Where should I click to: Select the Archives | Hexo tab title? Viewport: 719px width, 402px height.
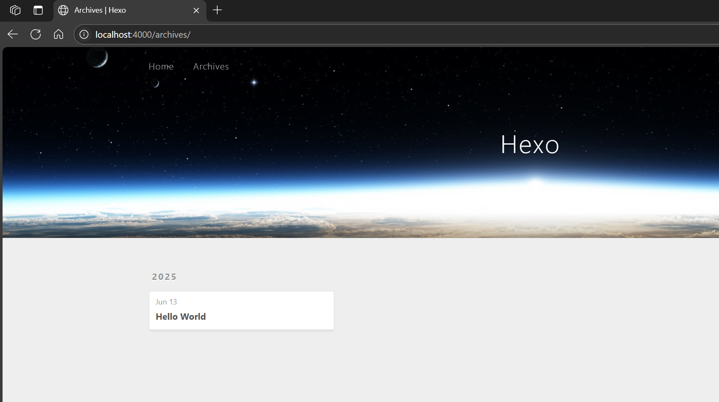click(100, 10)
